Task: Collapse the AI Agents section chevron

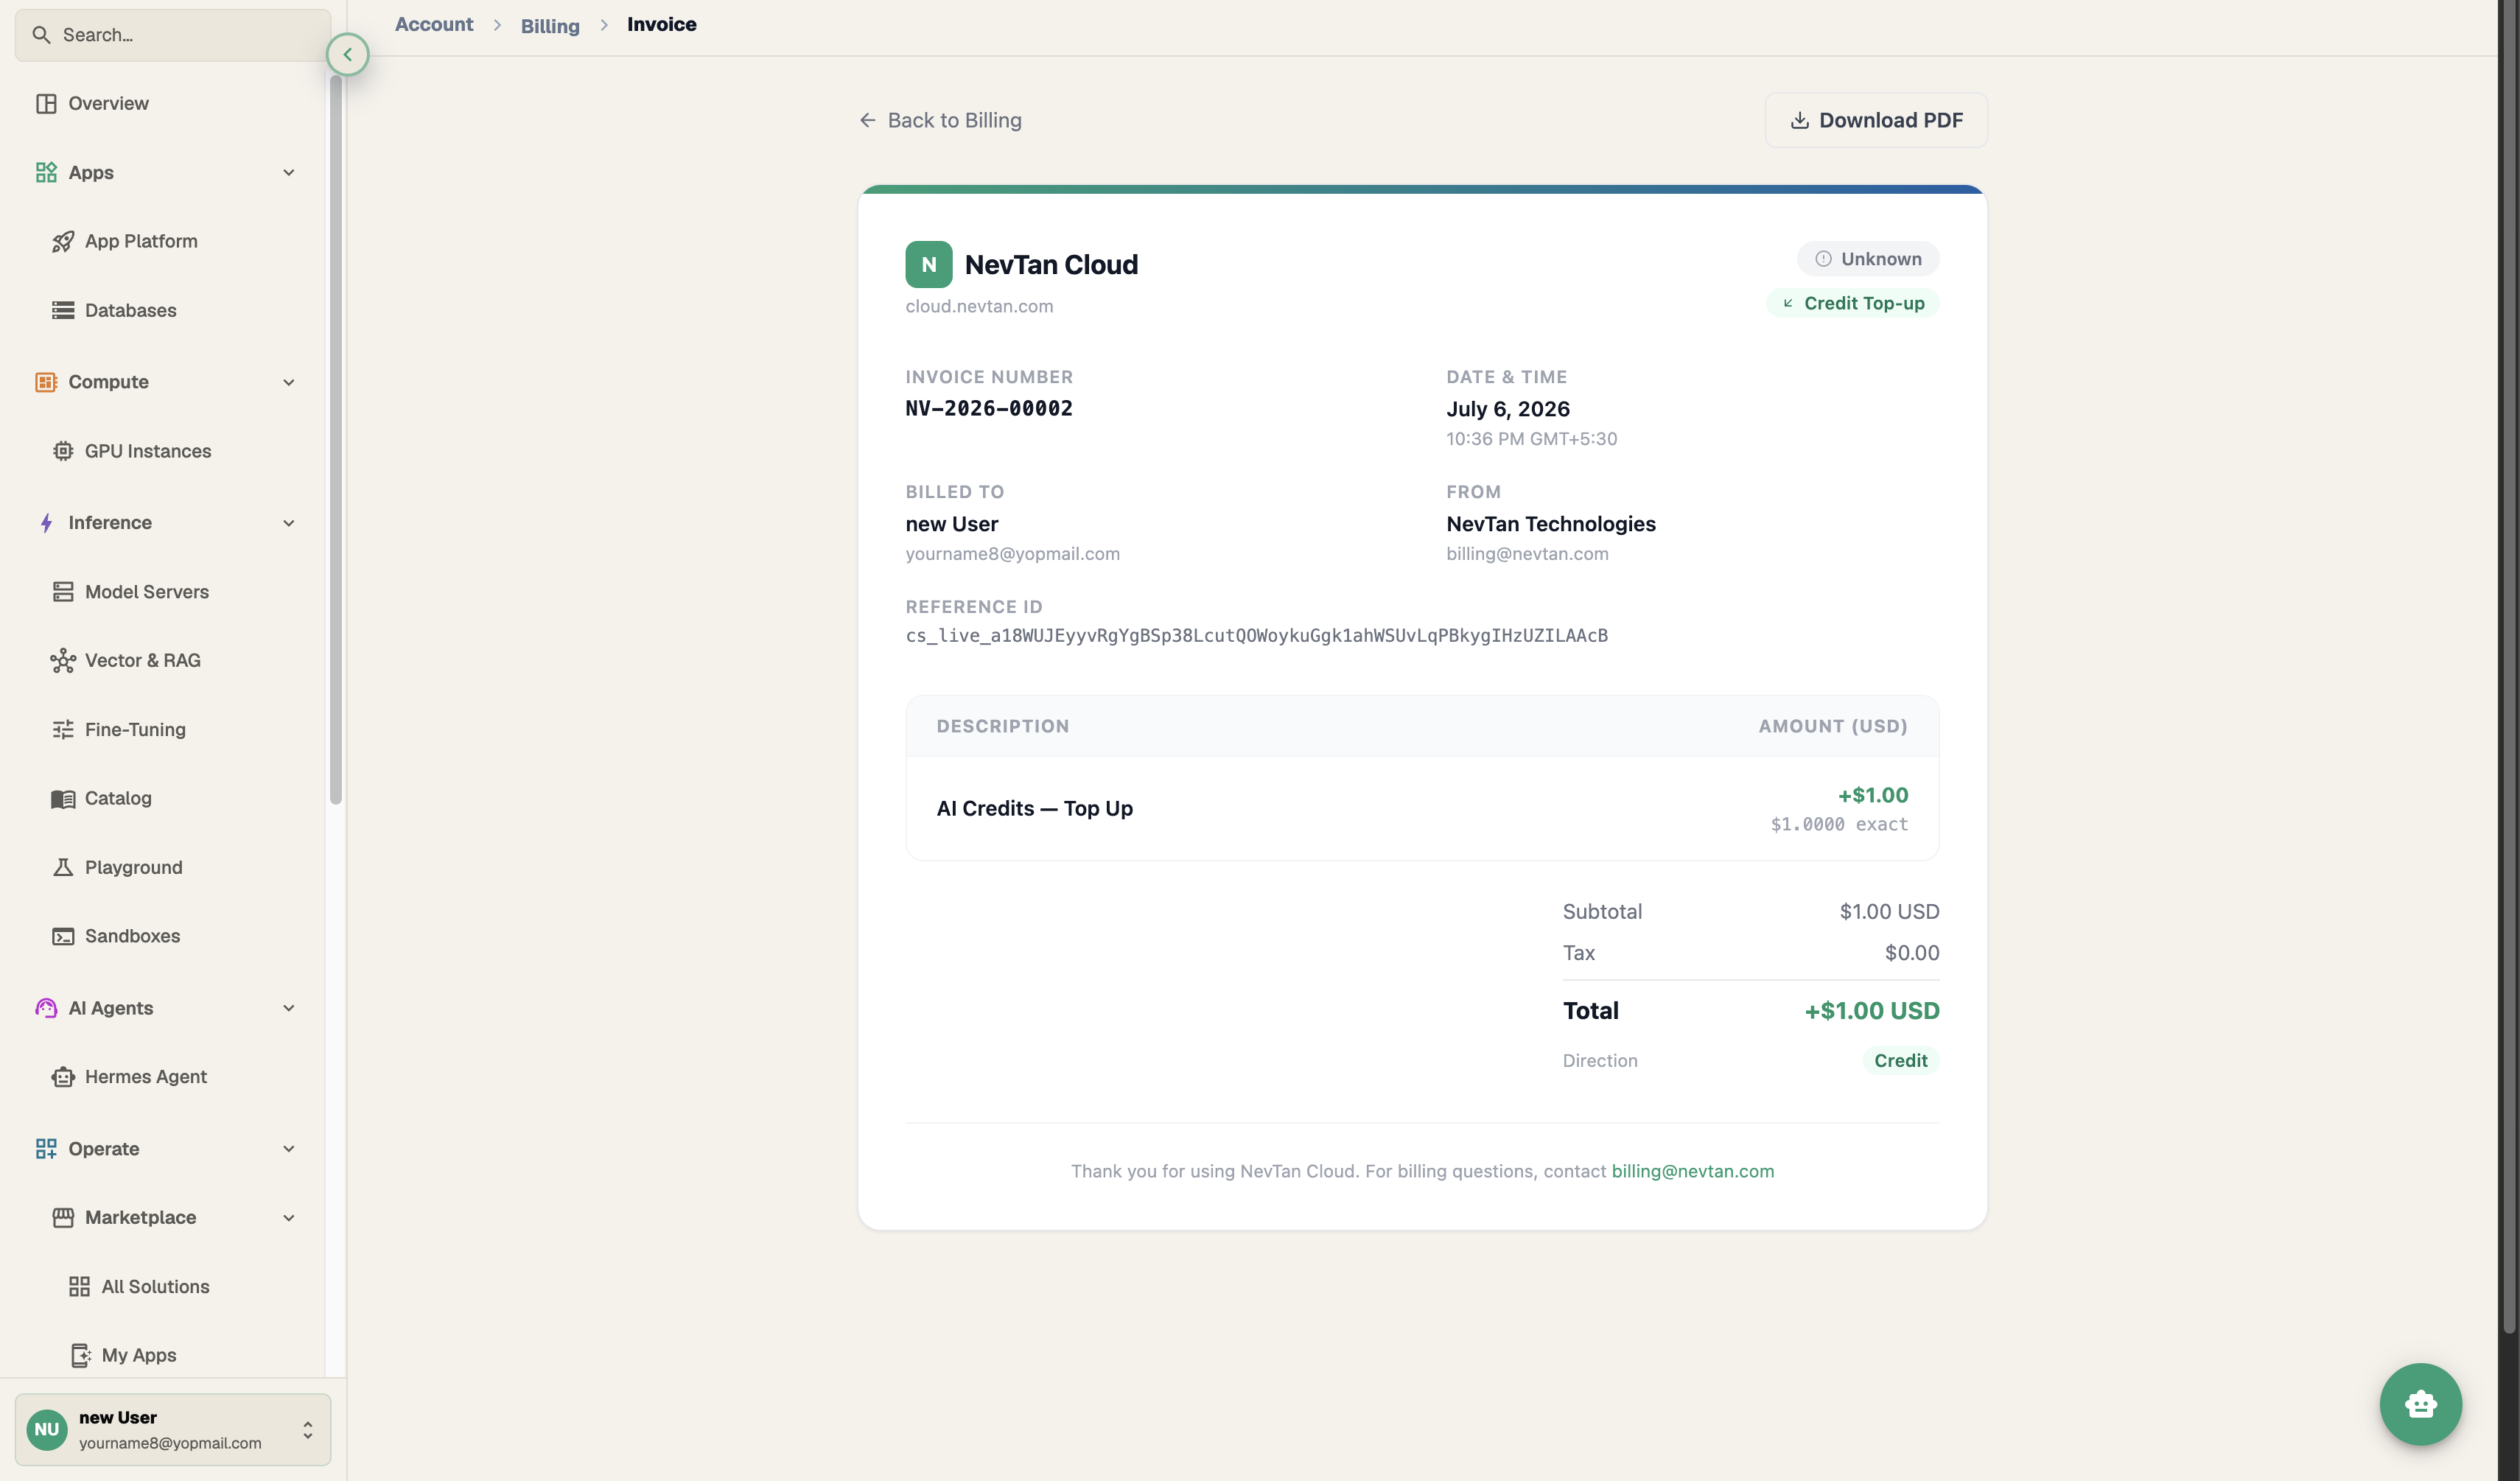Action: click(289, 1008)
